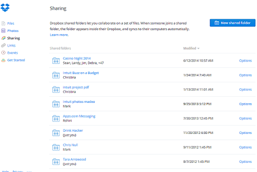Click member name Rohini under Apps.com Messaging
This screenshot has width=257, height=172.
(67, 121)
